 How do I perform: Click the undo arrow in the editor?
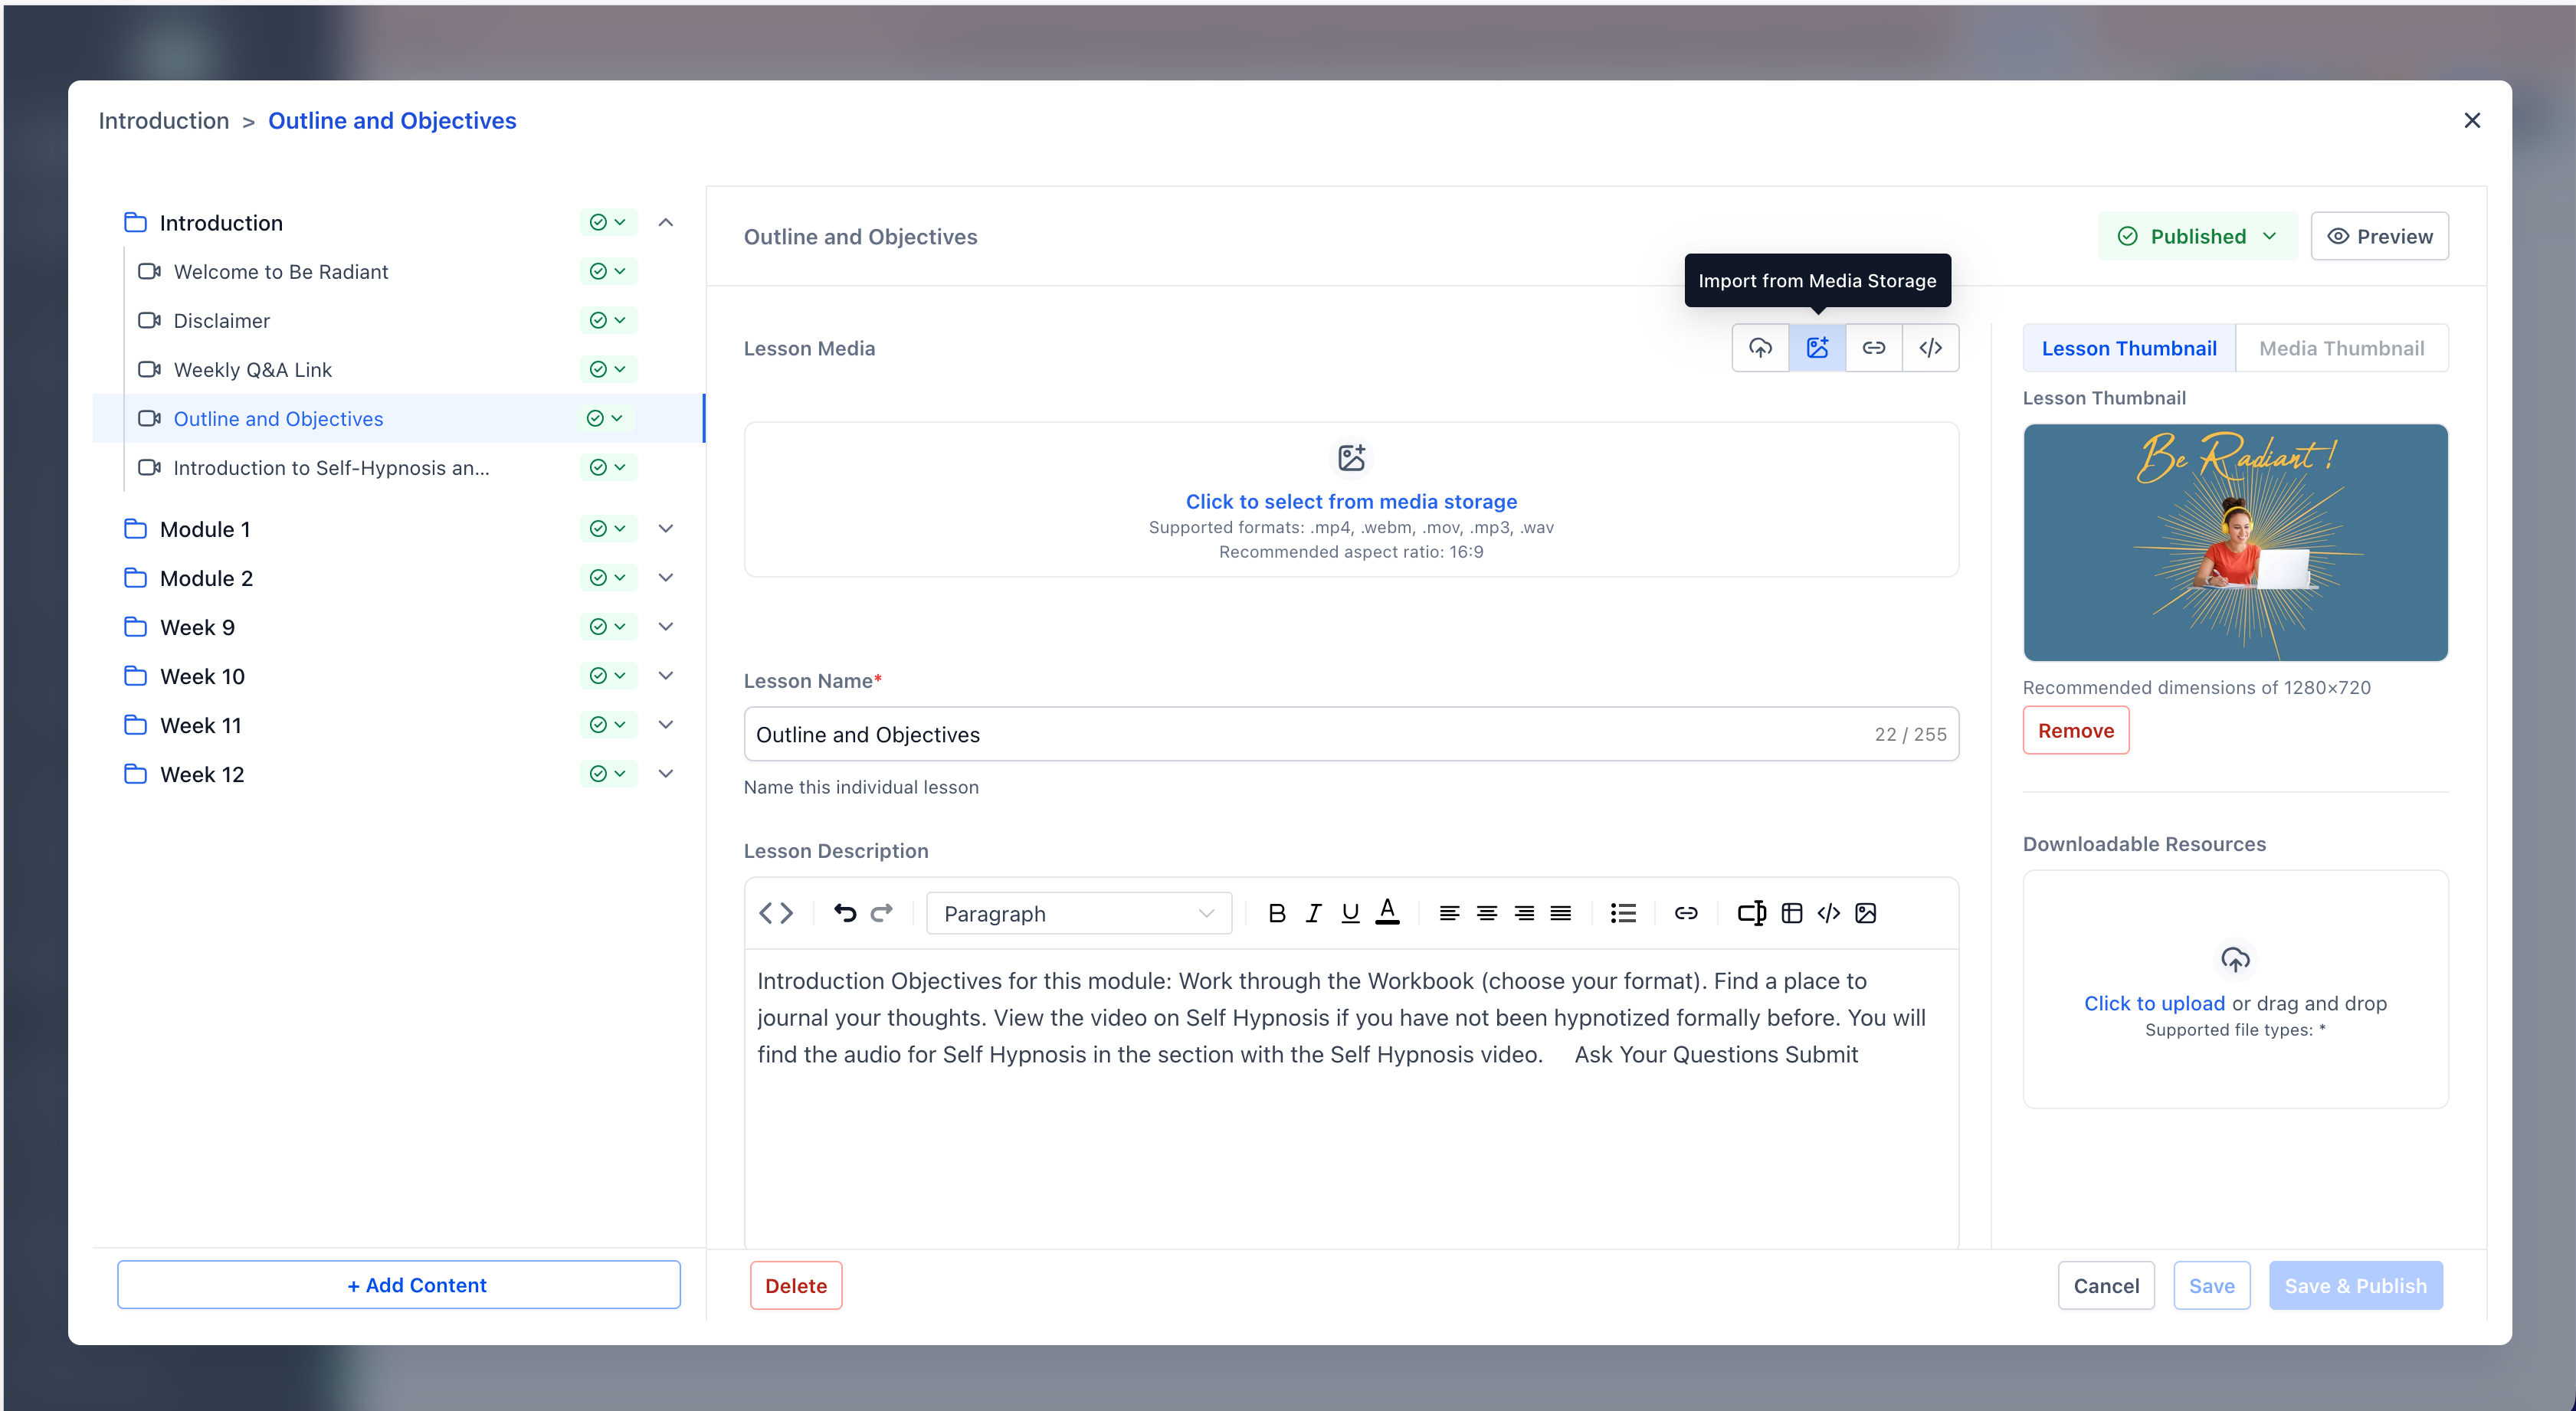tap(845, 912)
